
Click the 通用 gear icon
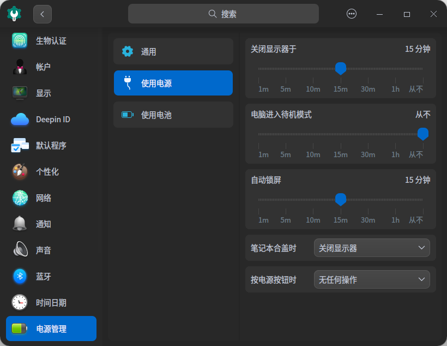[128, 51]
